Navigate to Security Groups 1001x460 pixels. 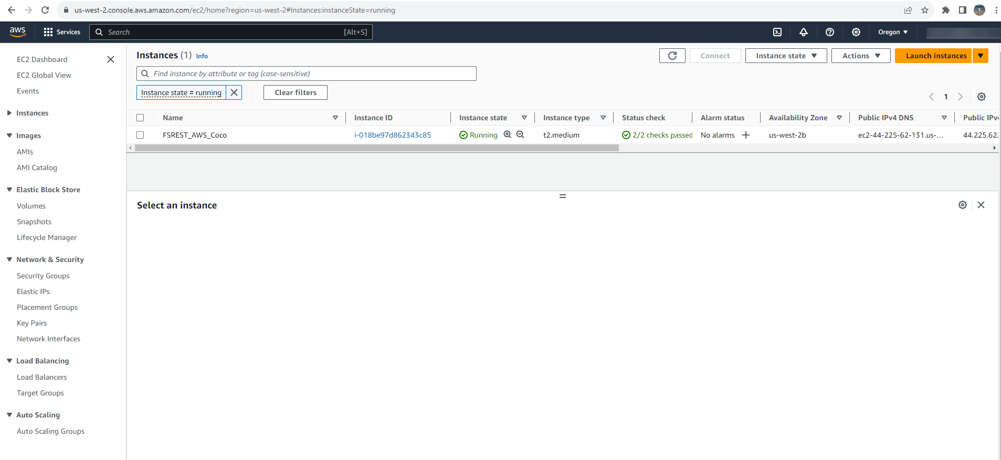tap(43, 276)
